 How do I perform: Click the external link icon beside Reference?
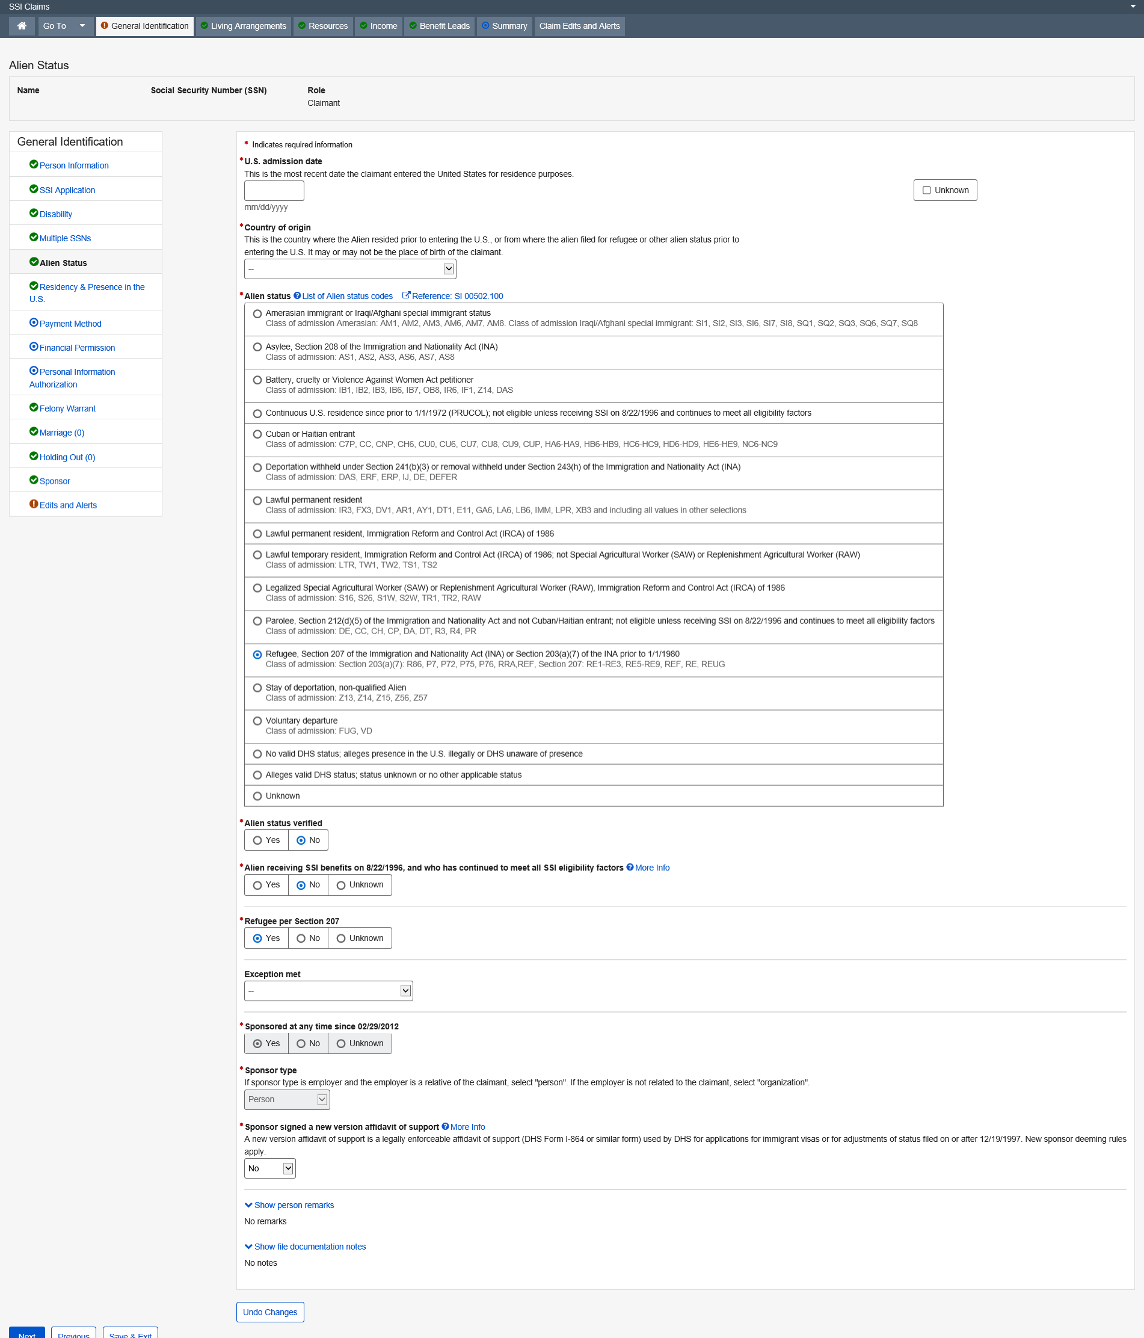(406, 296)
